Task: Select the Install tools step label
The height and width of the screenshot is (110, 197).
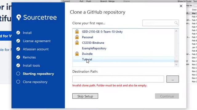Action: tap(31, 66)
